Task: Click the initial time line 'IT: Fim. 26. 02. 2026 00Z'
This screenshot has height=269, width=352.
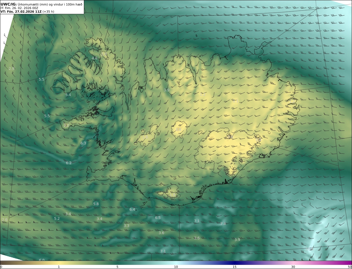Action: [x=19, y=8]
